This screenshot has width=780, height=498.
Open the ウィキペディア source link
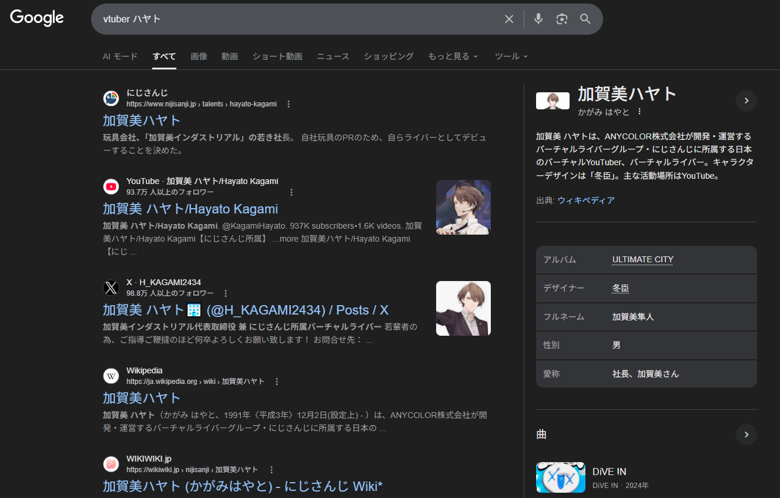[586, 200]
